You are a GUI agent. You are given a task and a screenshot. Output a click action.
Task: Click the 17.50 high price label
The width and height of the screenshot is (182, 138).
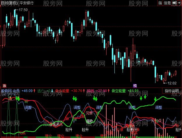pos(23,10)
